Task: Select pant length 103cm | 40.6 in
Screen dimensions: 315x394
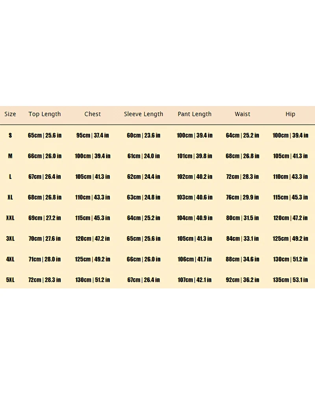Action: [x=195, y=197]
